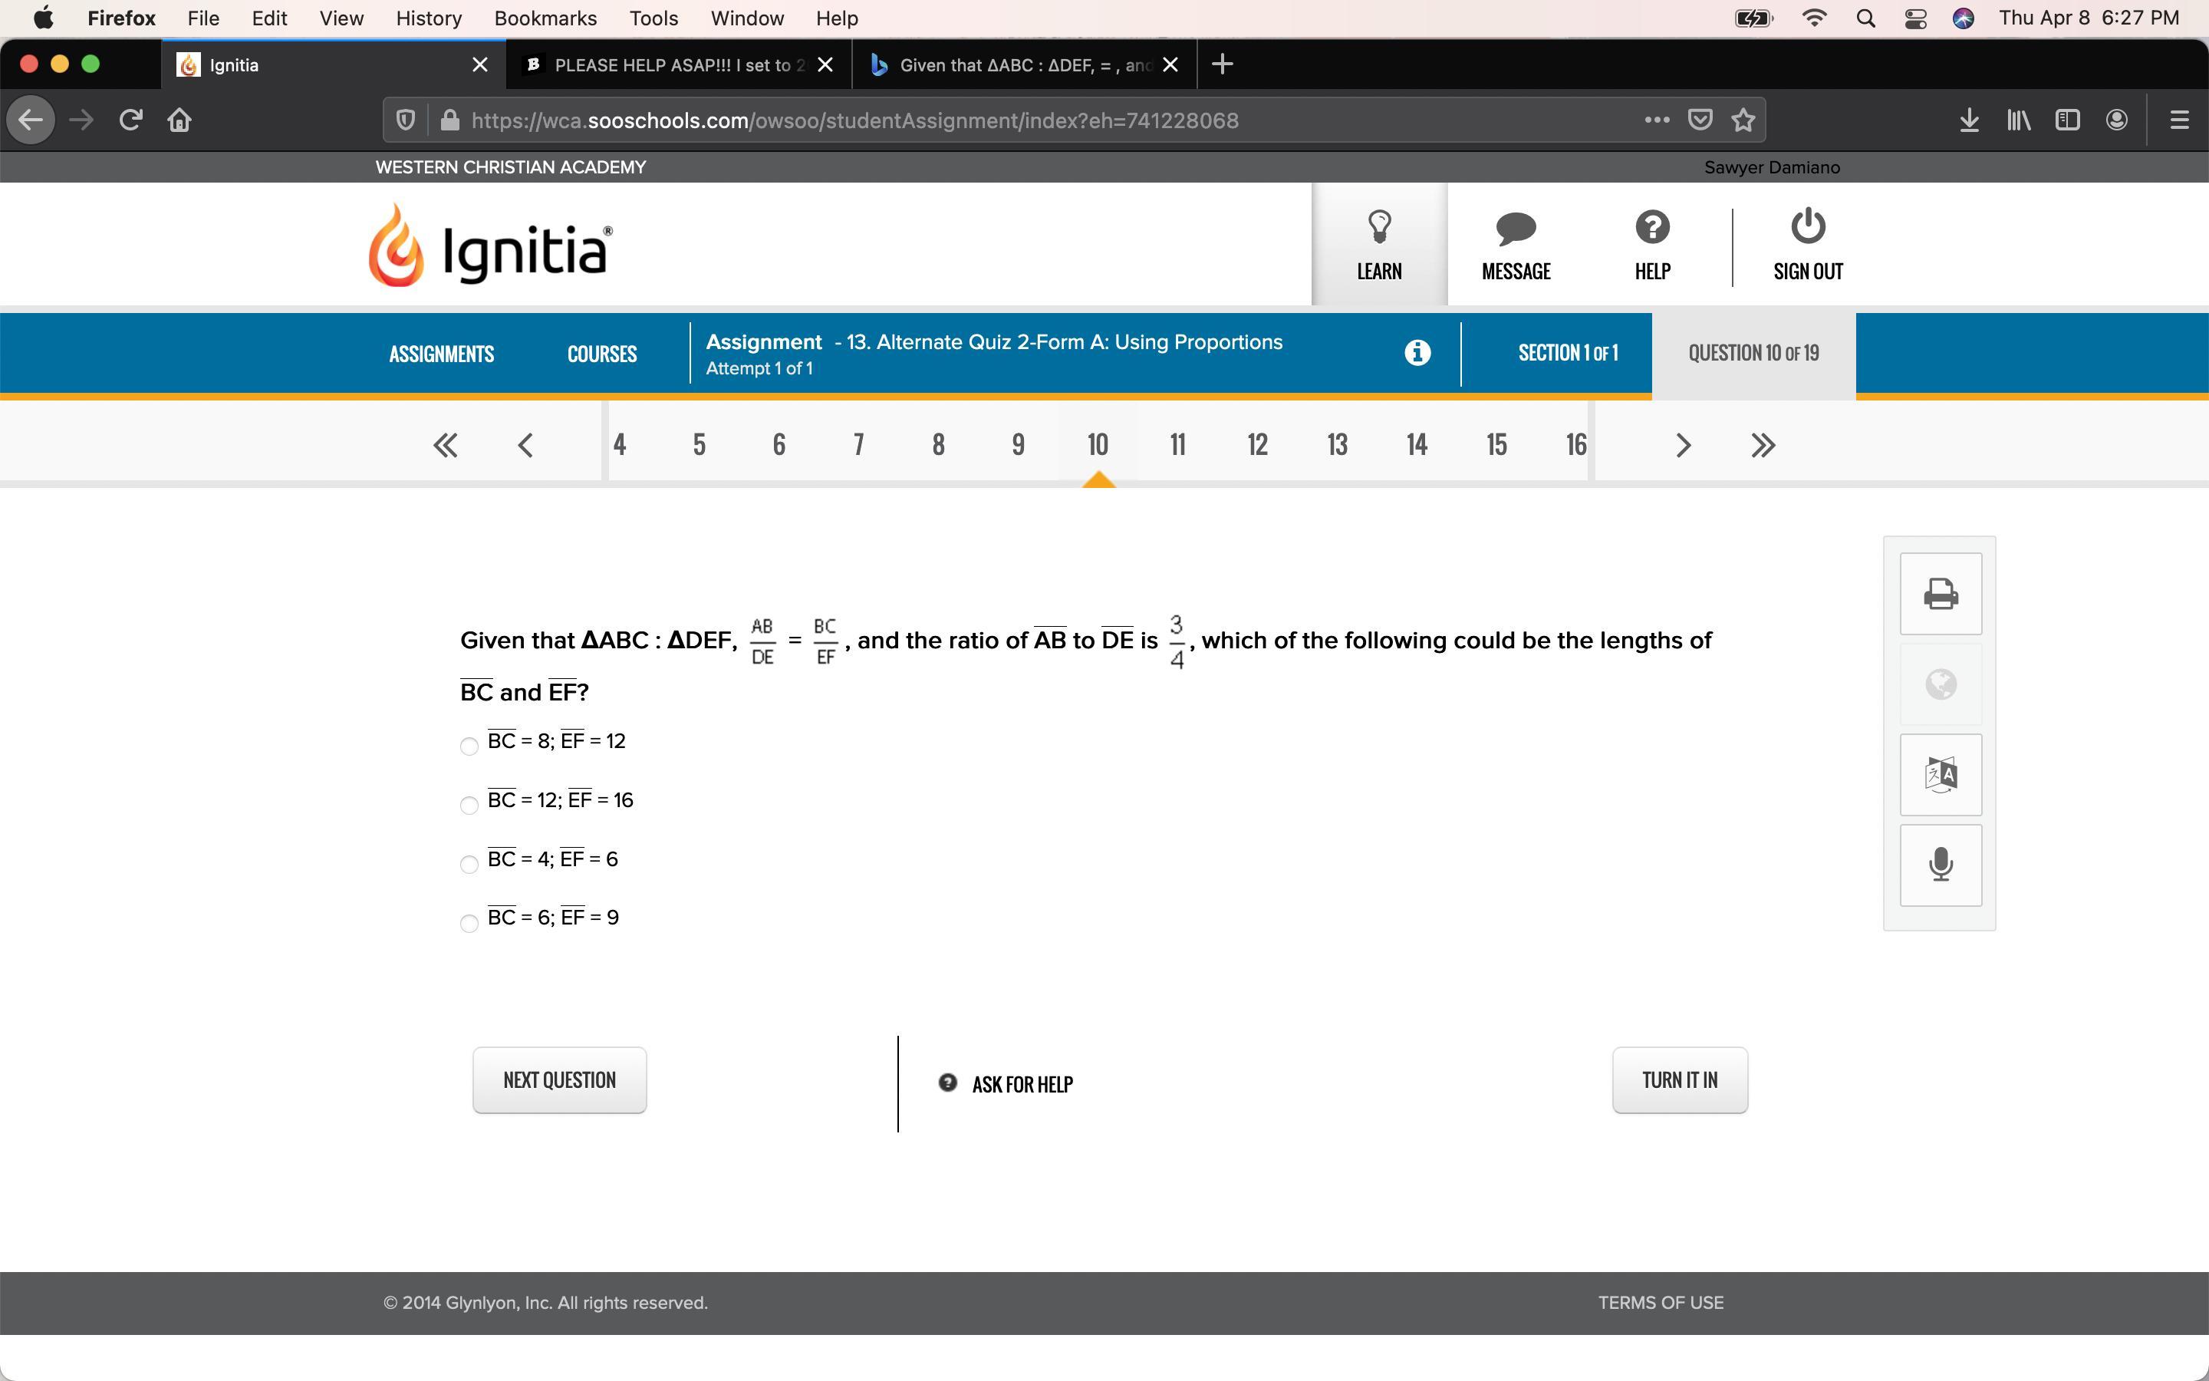
Task: Click the NEXT QUESTION button
Action: [560, 1079]
